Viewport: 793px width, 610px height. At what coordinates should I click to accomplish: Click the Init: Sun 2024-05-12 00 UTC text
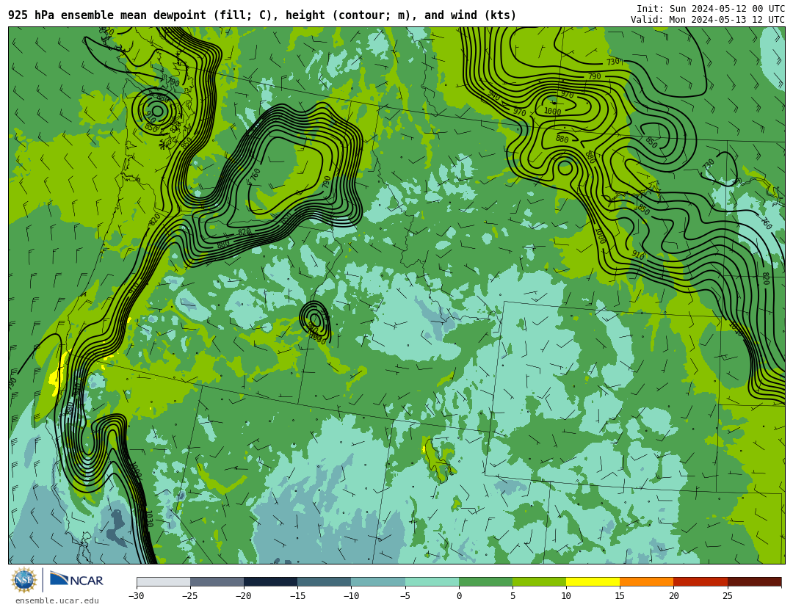click(711, 9)
